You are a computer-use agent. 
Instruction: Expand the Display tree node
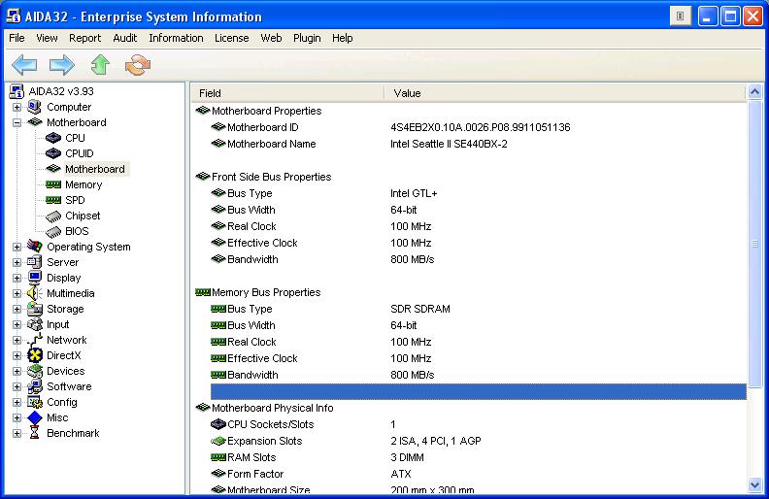pyautogui.click(x=17, y=278)
